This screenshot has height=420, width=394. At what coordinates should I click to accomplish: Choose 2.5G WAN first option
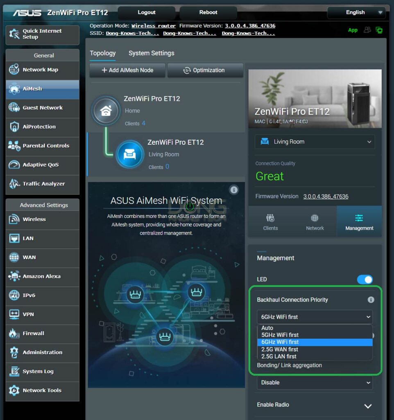(x=315, y=349)
